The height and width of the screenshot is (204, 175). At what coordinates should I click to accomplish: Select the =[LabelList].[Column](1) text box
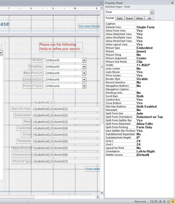pyautogui.click(x=66, y=109)
